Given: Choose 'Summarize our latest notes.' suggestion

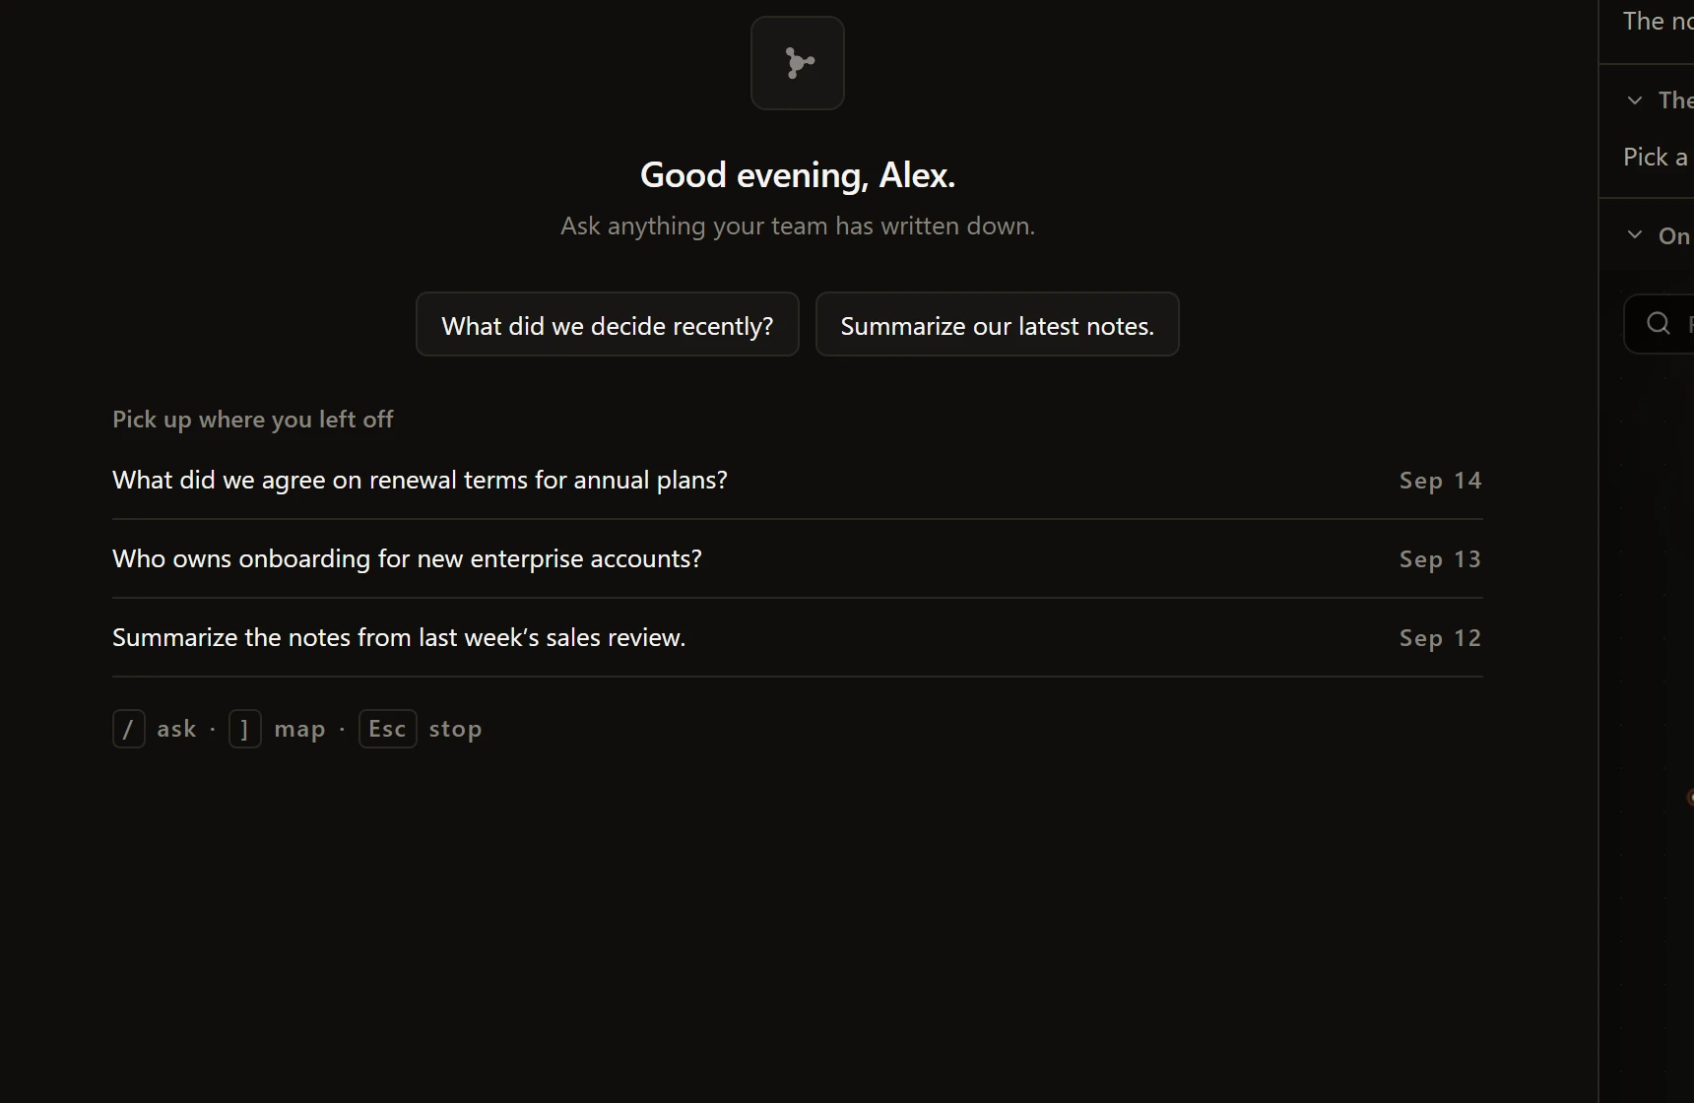Looking at the screenshot, I should (x=998, y=324).
